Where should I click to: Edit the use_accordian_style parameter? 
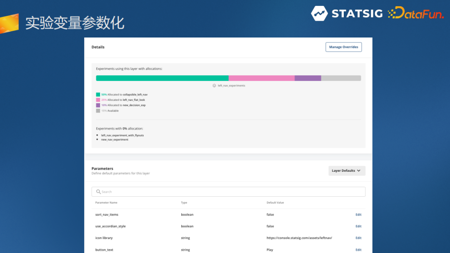(358, 226)
